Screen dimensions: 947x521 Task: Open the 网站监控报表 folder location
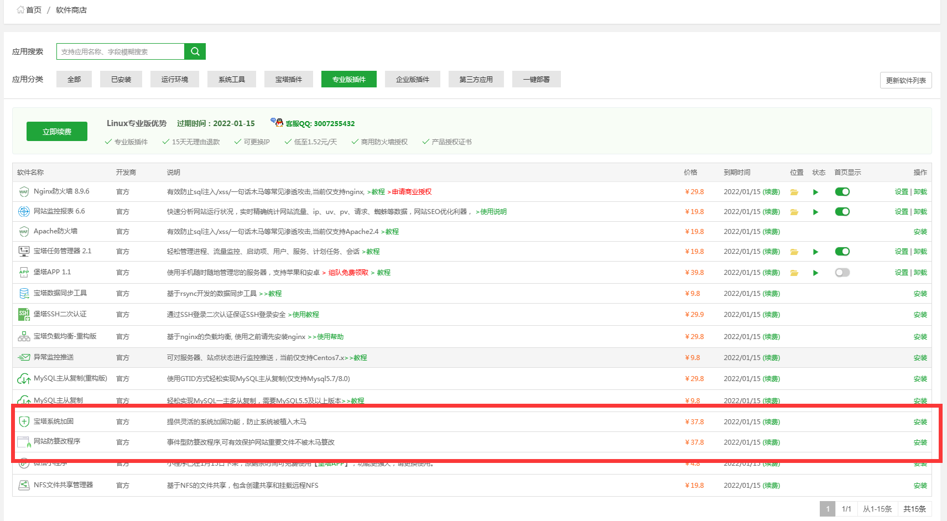794,212
